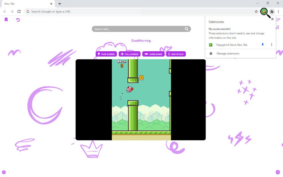
Task: Click the magnifier in the page search bar
Action: pos(186,29)
